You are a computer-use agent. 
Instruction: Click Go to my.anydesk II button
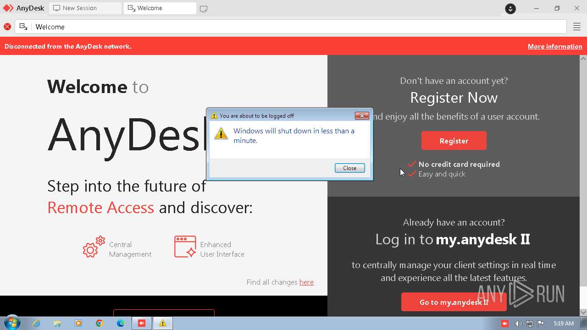(454, 302)
